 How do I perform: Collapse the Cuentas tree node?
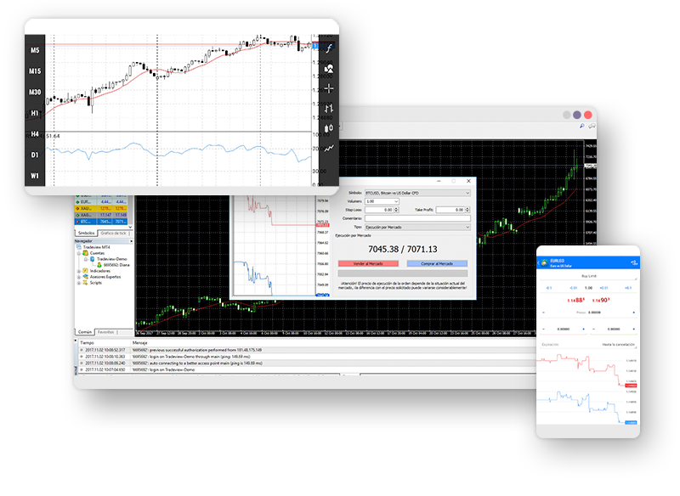coord(79,253)
